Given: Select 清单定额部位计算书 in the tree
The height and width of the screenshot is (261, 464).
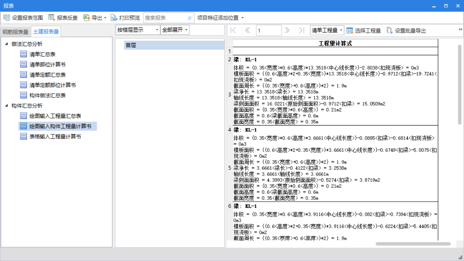Looking at the screenshot, I should tap(52, 85).
